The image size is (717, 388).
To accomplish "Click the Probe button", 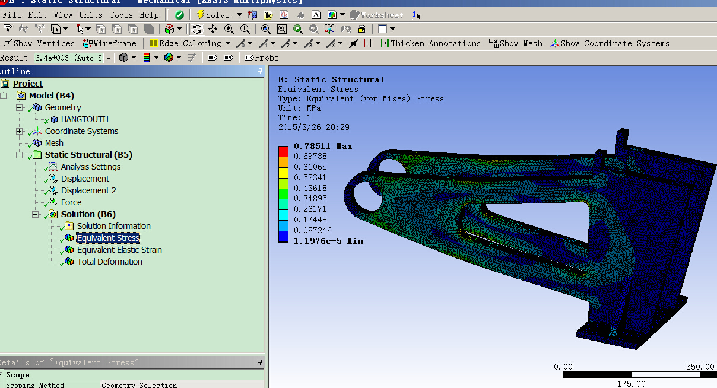I will click(261, 58).
